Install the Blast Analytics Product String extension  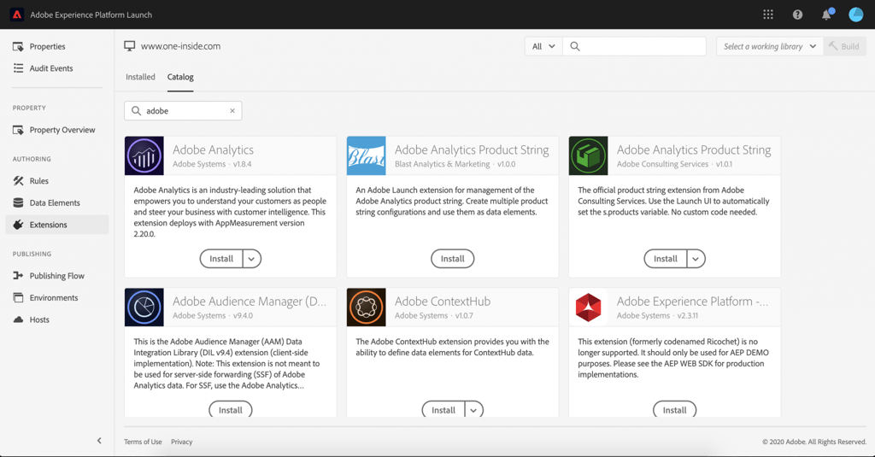coord(453,258)
